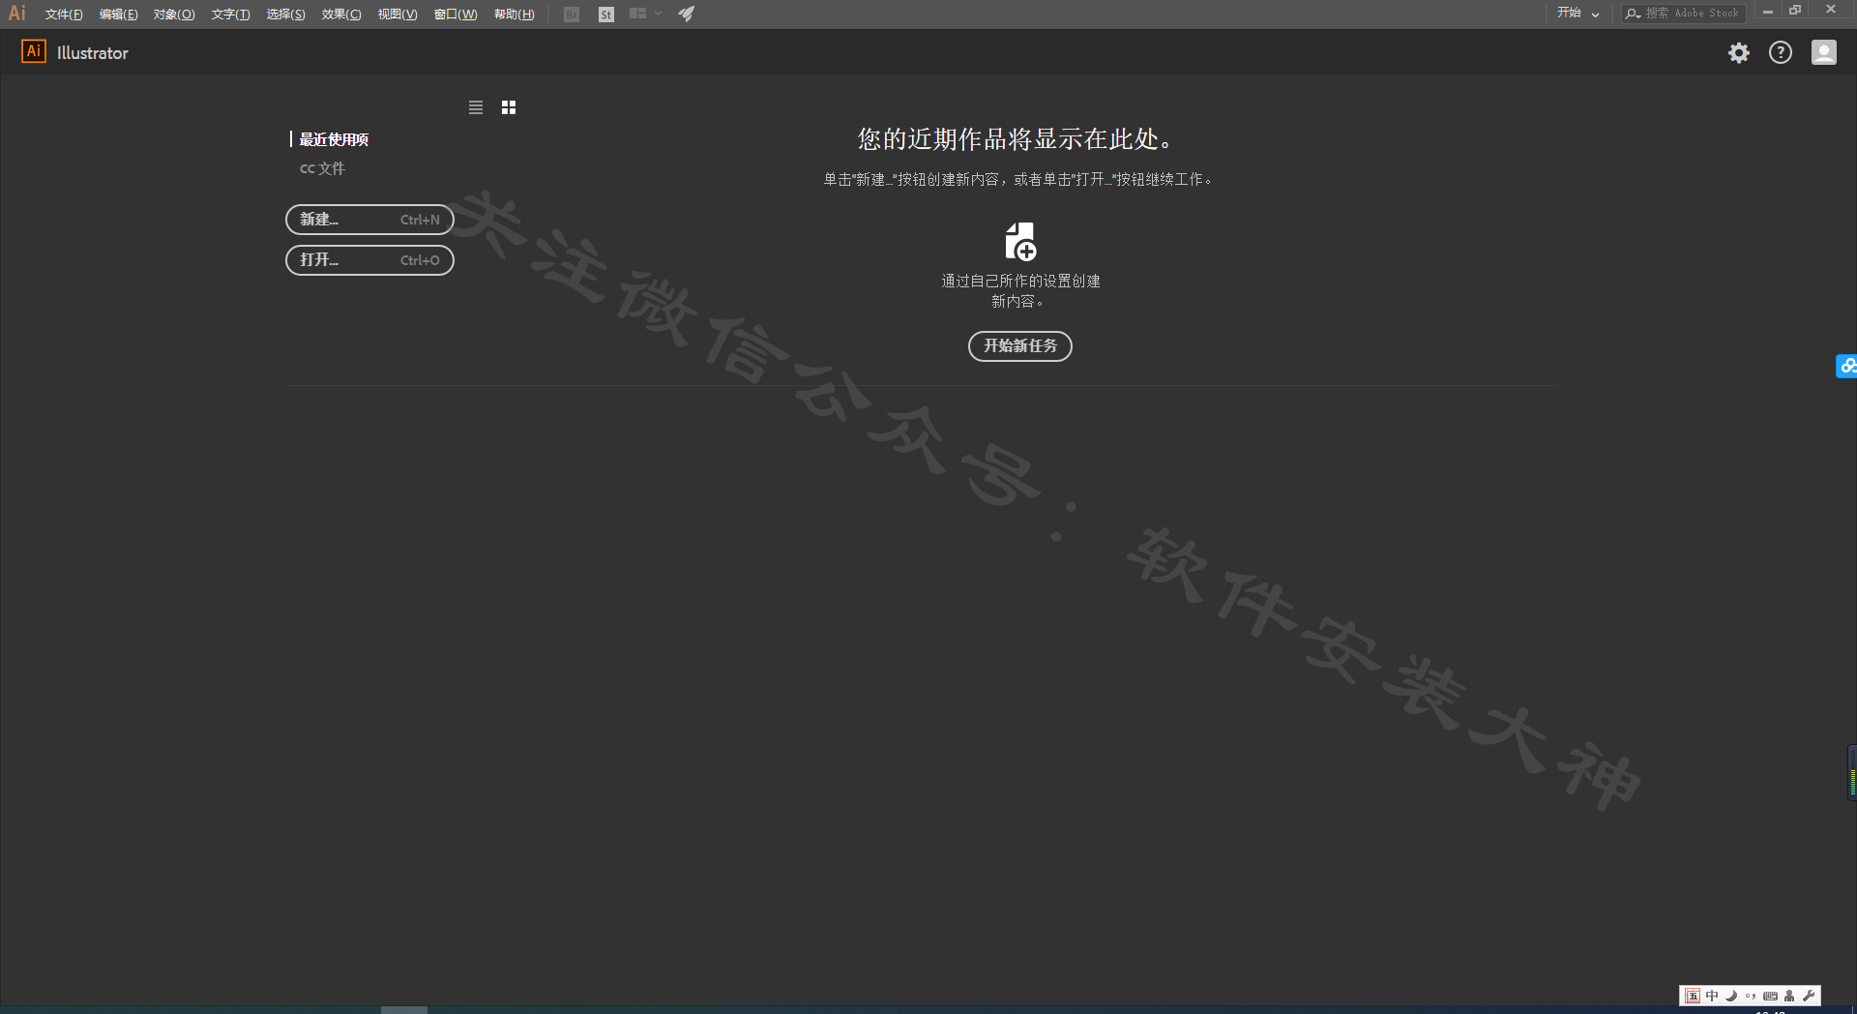1857x1014 pixels.
Task: Open the user account profile icon
Action: click(x=1824, y=52)
